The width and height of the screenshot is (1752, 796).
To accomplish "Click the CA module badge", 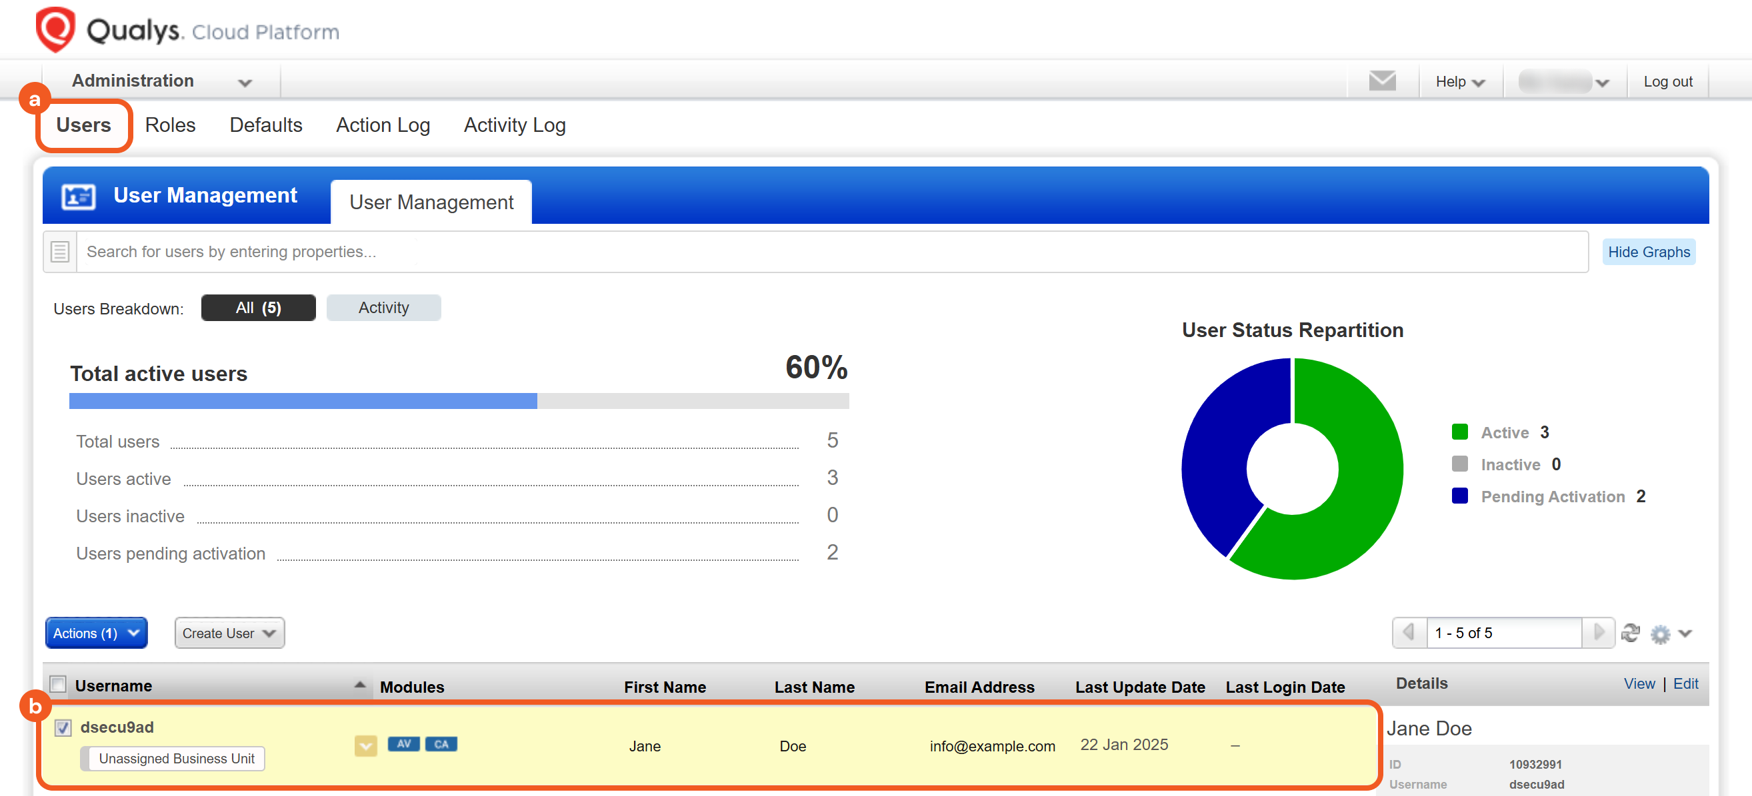I will [441, 743].
